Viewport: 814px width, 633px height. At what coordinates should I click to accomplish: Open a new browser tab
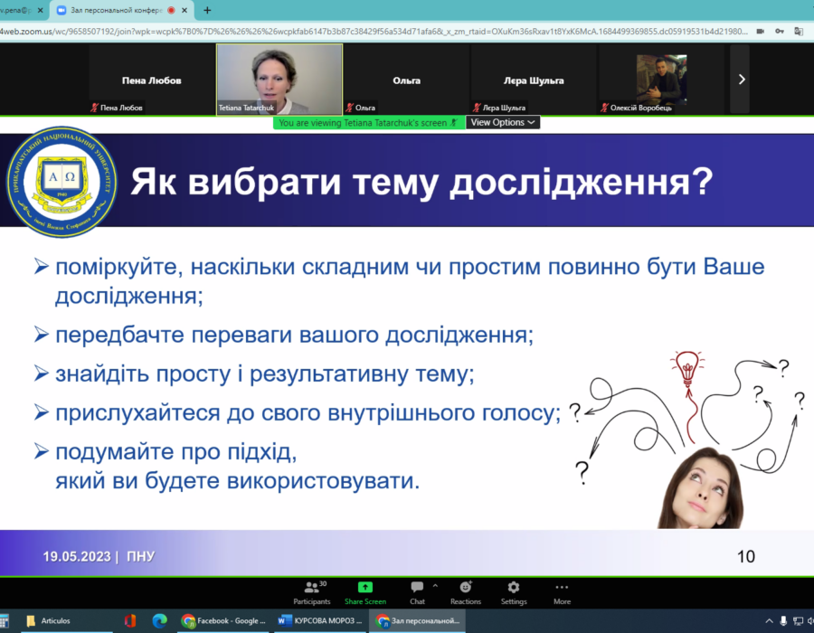pyautogui.click(x=207, y=10)
